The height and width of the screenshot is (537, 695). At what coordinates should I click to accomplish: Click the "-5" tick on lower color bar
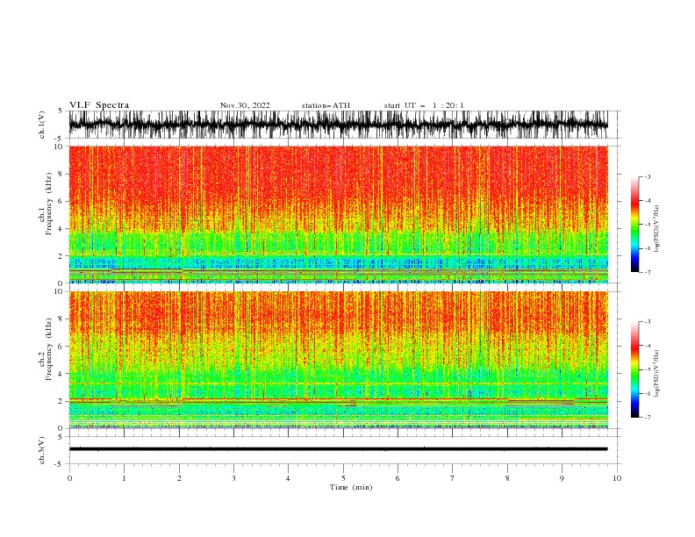click(648, 369)
